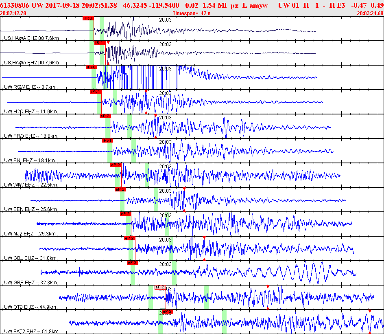Click the red amplitude triangle atop GBL trace

pos(204,238)
